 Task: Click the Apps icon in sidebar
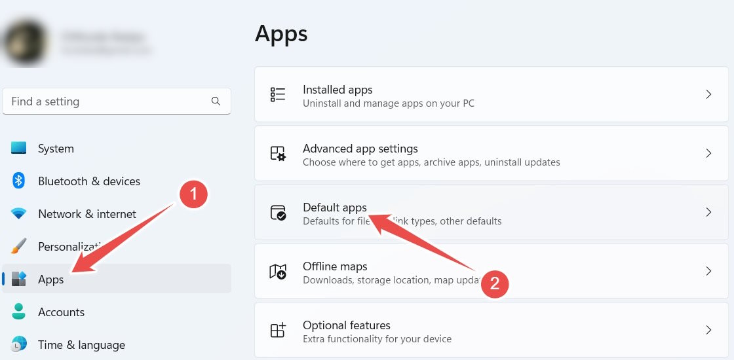click(19, 279)
